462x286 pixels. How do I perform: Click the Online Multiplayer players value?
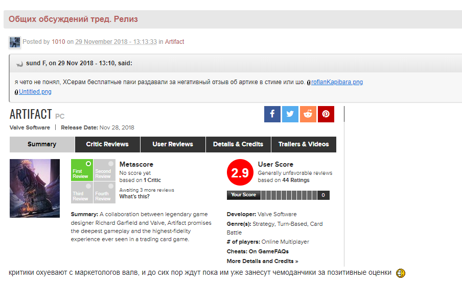point(285,242)
